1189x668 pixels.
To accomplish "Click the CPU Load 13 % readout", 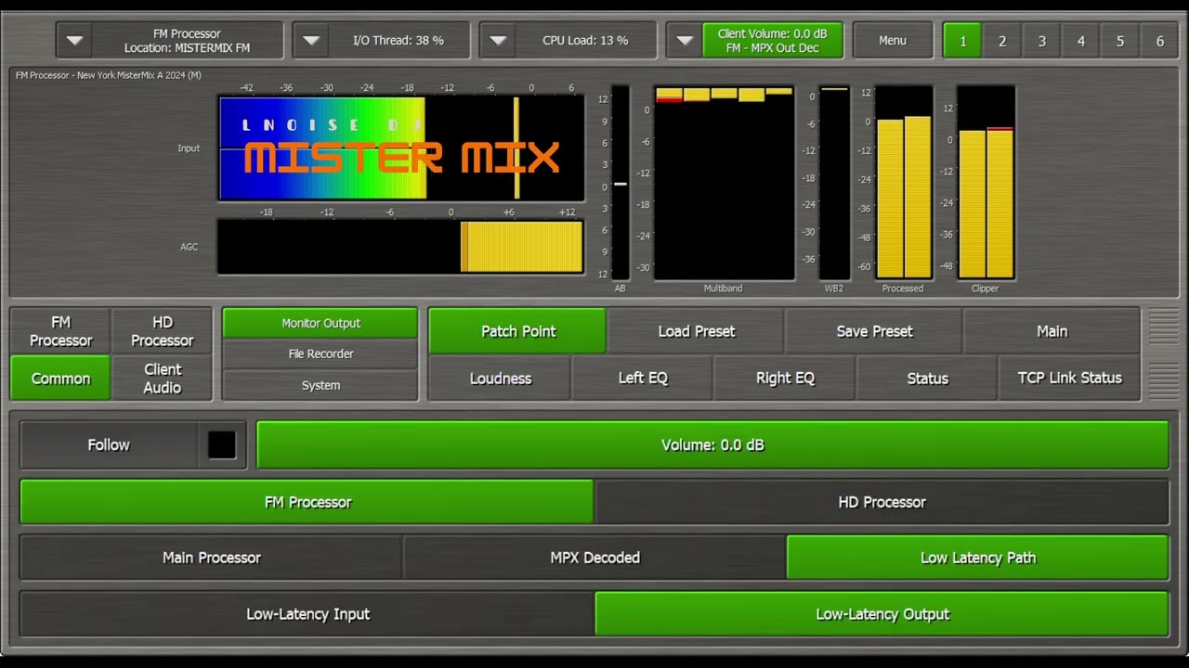I will pyautogui.click(x=585, y=41).
